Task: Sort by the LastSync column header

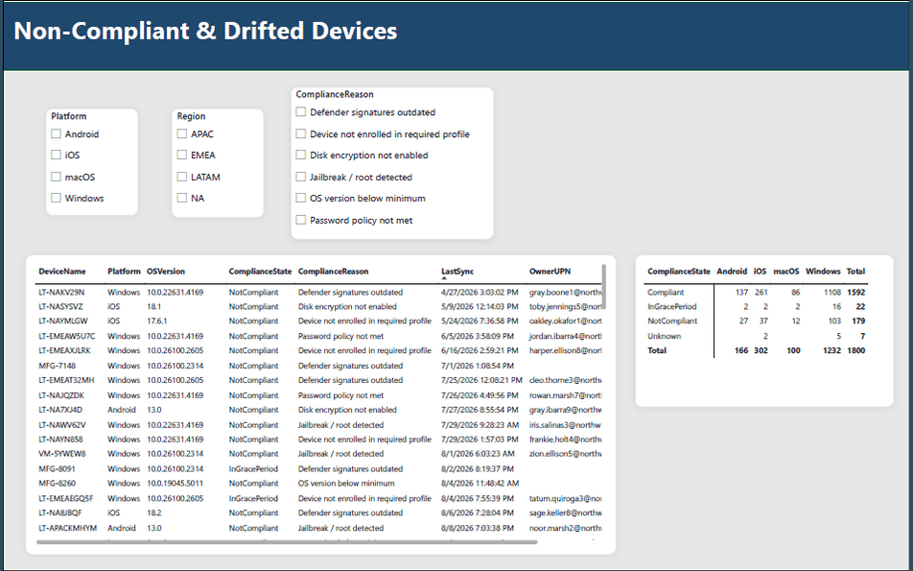Action: [457, 272]
